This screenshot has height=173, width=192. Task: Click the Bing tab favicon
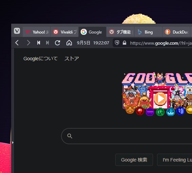coord(140,32)
